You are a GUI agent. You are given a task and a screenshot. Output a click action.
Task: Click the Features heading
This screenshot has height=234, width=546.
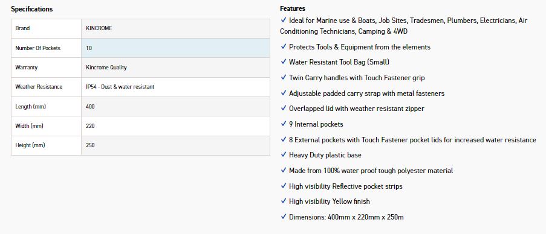[x=293, y=8]
